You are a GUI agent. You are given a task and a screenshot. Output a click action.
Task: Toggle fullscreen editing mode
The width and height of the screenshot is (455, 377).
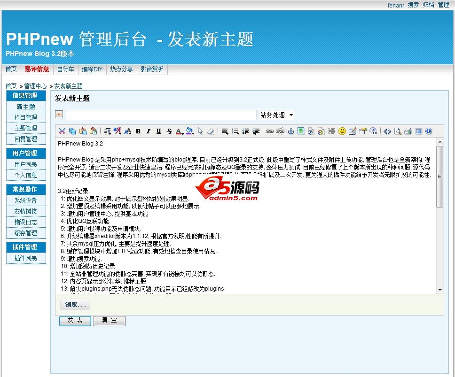click(418, 131)
